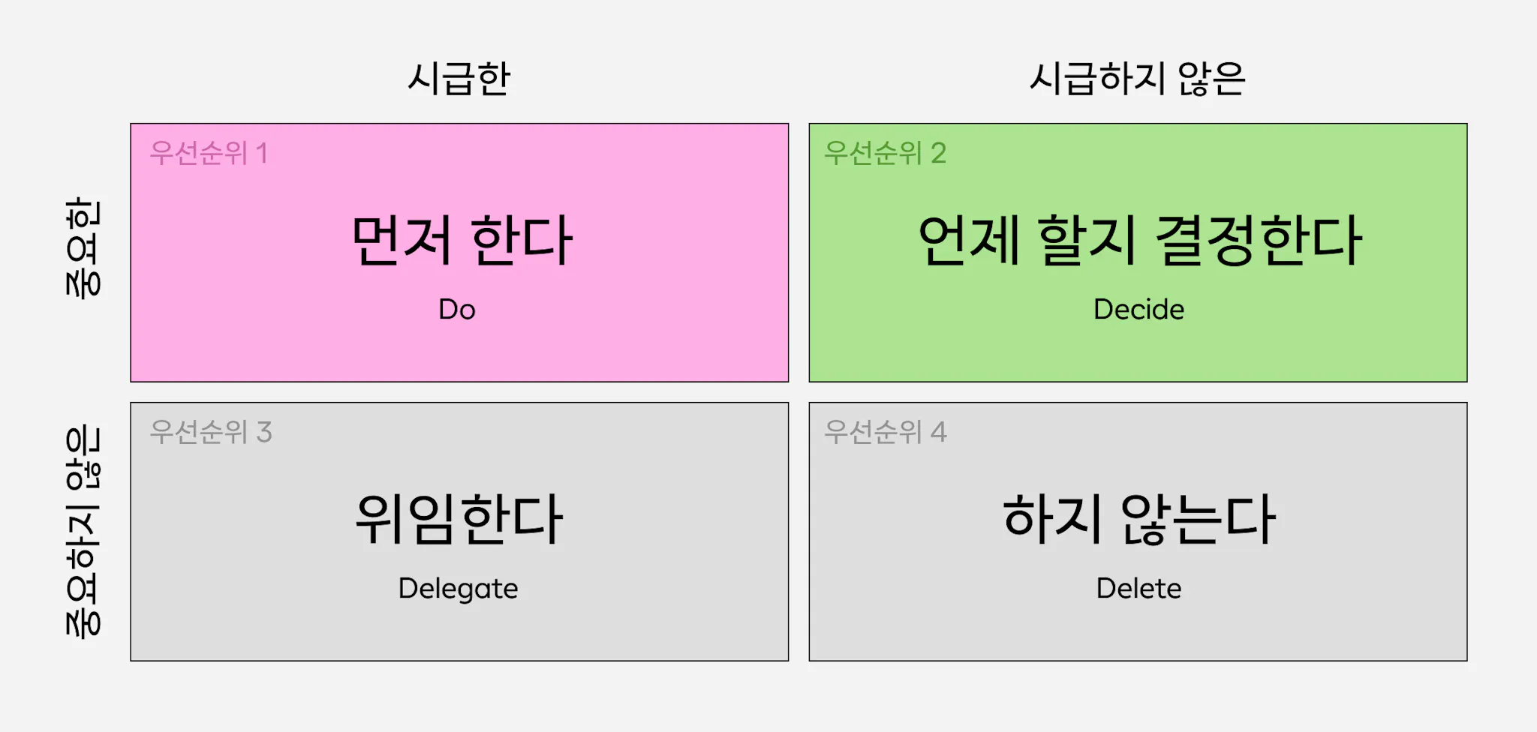
Task: Click the Delegate subtitle text
Action: tap(458, 589)
